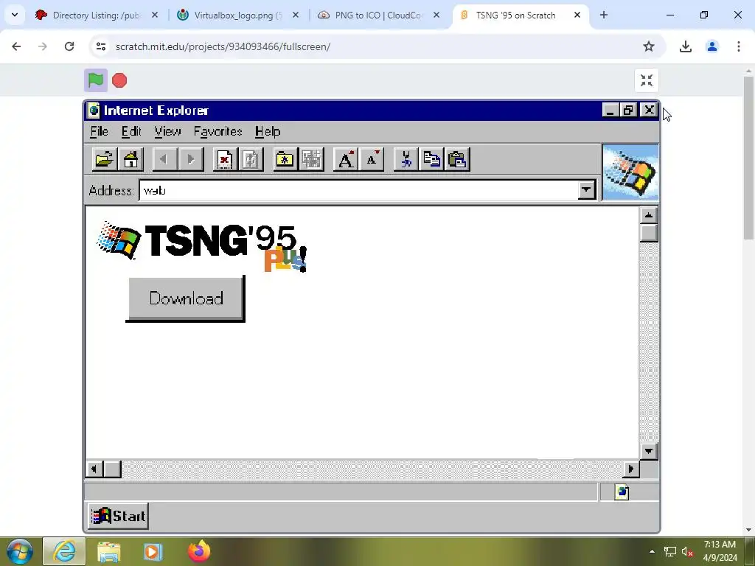
Task: Open Firefox from the taskbar
Action: coord(199,551)
